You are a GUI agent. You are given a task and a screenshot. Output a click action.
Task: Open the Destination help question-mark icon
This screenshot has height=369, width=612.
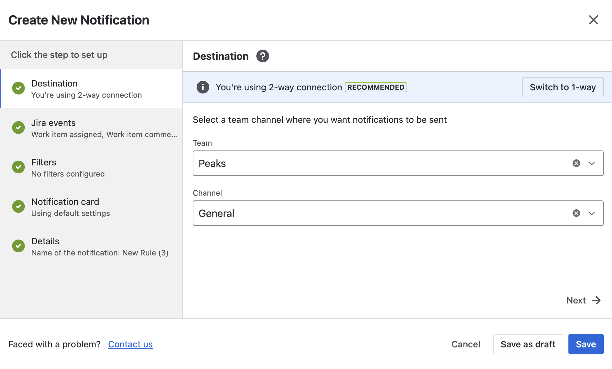[x=263, y=56]
